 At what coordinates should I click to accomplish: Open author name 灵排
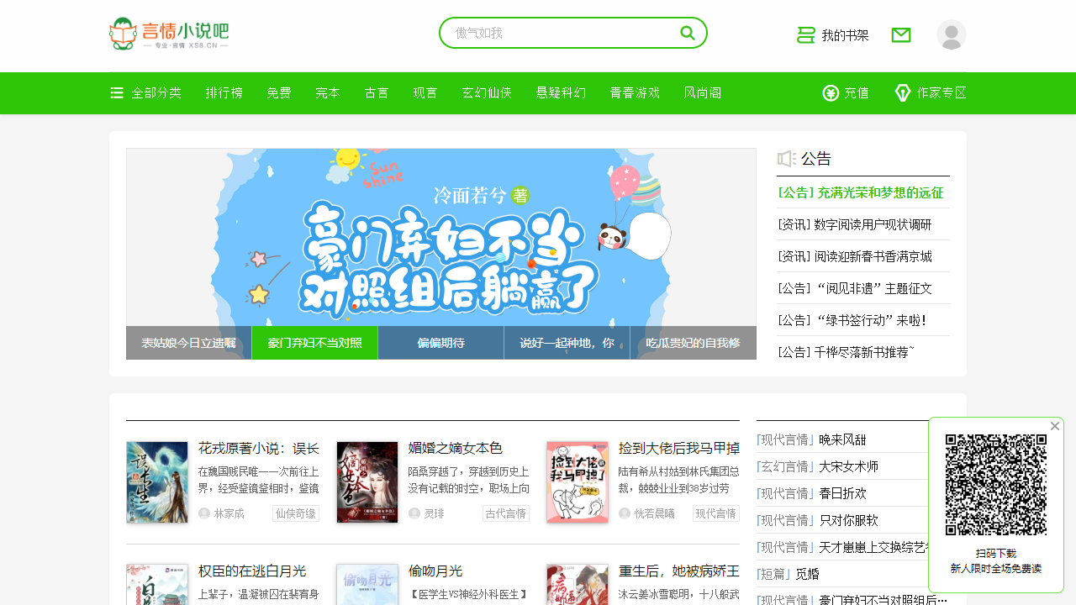point(435,513)
